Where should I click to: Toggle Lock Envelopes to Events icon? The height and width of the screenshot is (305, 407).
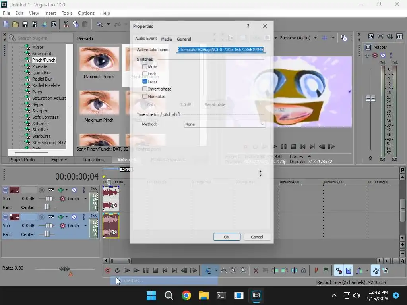pos(376,270)
